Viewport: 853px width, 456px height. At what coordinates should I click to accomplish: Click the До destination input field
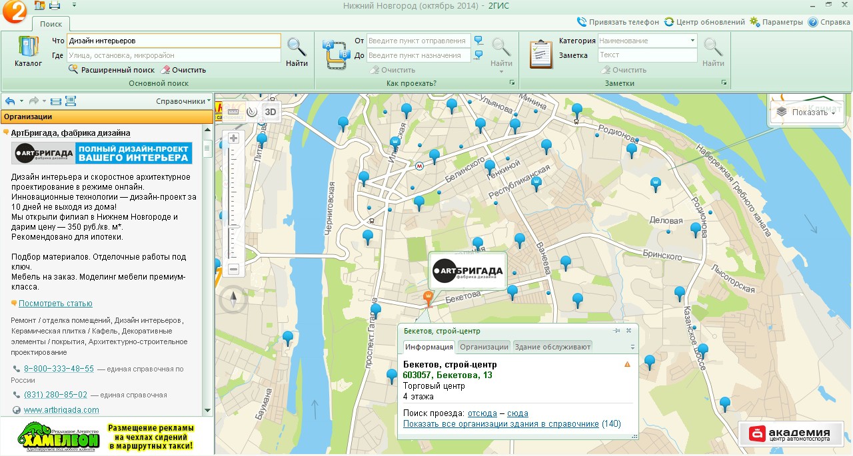tap(419, 55)
